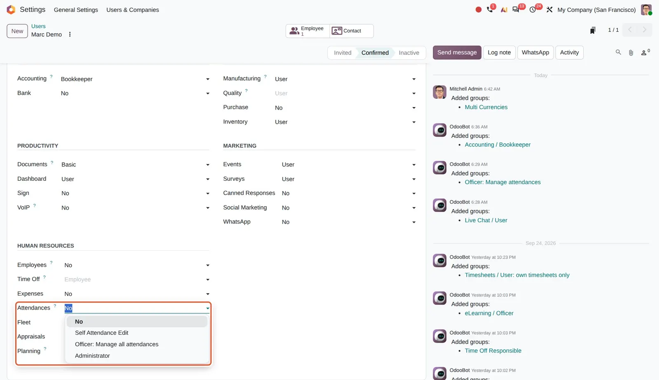Go to previous record arrow
This screenshot has width=659, height=380.
(x=630, y=30)
